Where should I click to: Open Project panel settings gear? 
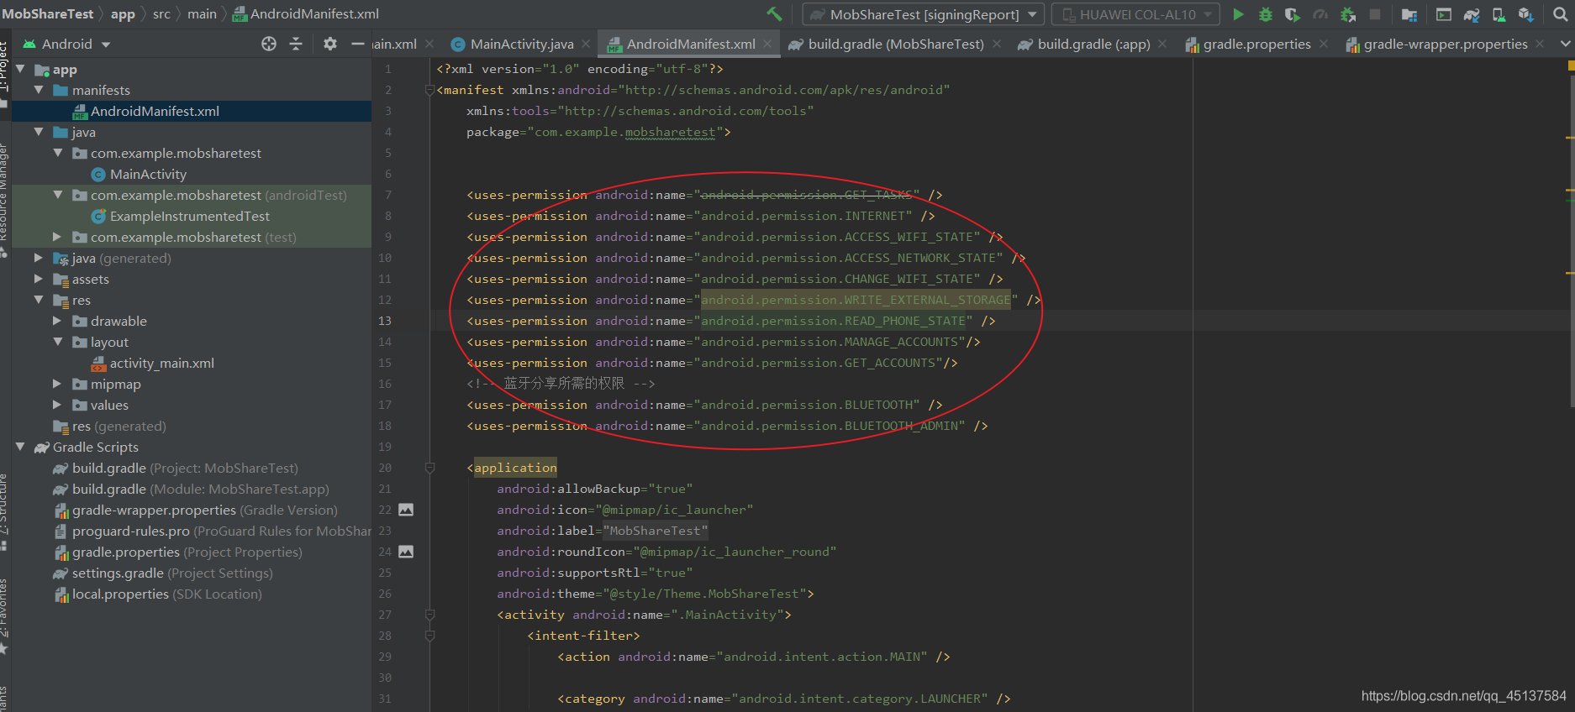click(330, 44)
